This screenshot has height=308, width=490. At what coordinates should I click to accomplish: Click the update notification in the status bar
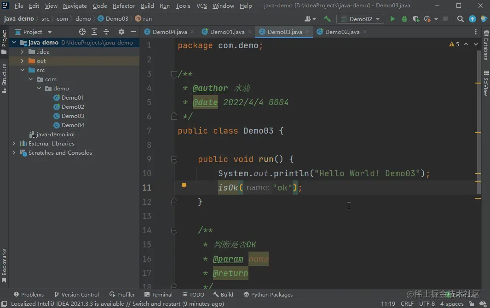(x=117, y=304)
